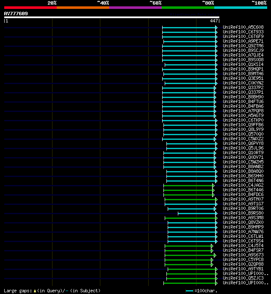271x294 pixels.
Task: Select the UniRef100_Q3E951 label
Action: tap(243, 78)
